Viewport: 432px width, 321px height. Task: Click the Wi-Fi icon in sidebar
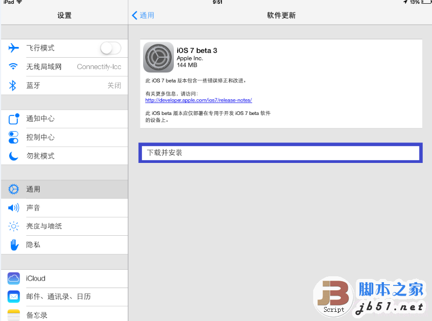point(13,66)
